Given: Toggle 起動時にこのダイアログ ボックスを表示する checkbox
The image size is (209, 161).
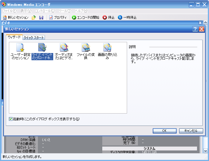Looking at the screenshot, I should [11, 119].
